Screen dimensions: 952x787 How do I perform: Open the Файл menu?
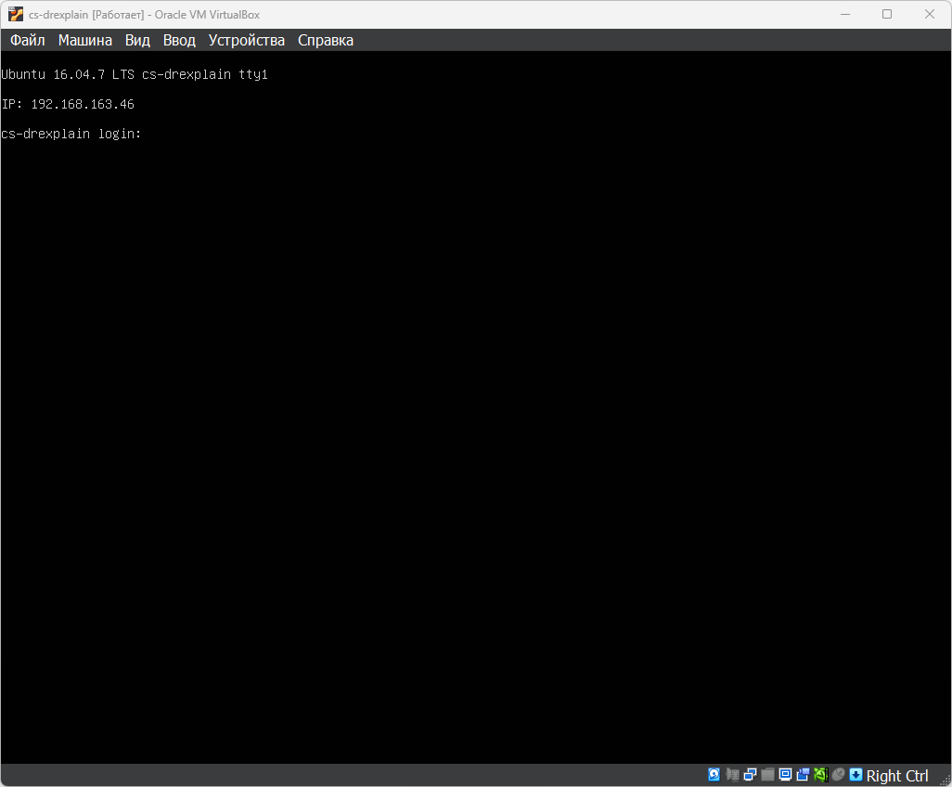click(28, 40)
